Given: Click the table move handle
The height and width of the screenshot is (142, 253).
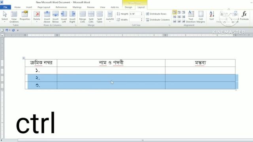Looking at the screenshot, I should (x=24, y=58).
